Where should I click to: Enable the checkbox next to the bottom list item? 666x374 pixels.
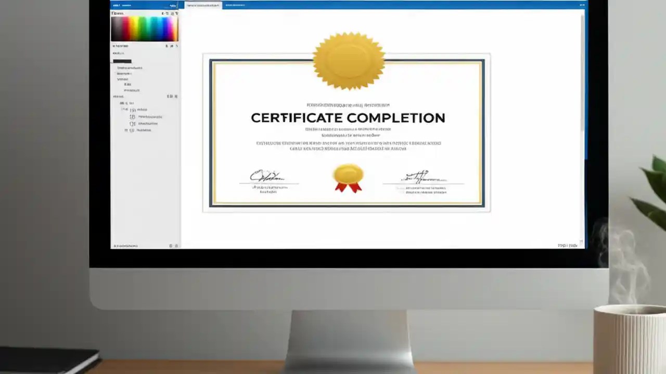(x=125, y=130)
